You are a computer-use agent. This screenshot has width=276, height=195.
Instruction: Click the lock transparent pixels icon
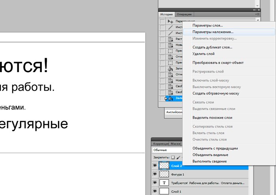[173, 157]
